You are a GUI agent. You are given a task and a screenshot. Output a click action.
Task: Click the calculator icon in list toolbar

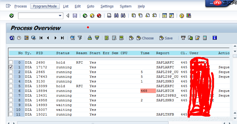coord(205,38)
